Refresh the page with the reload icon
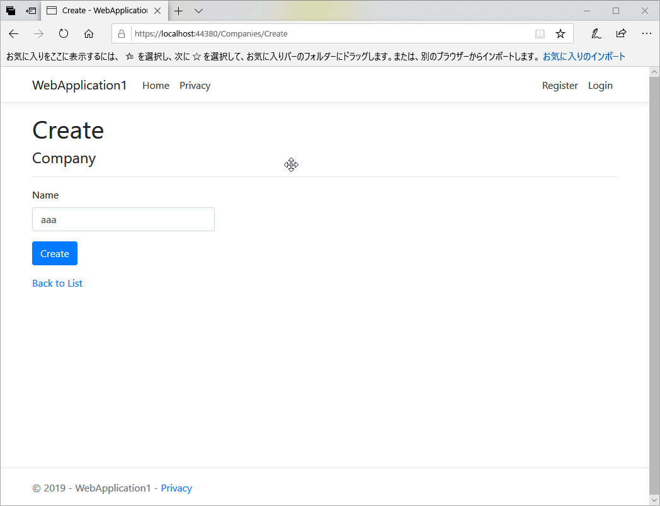660x506 pixels. point(64,33)
